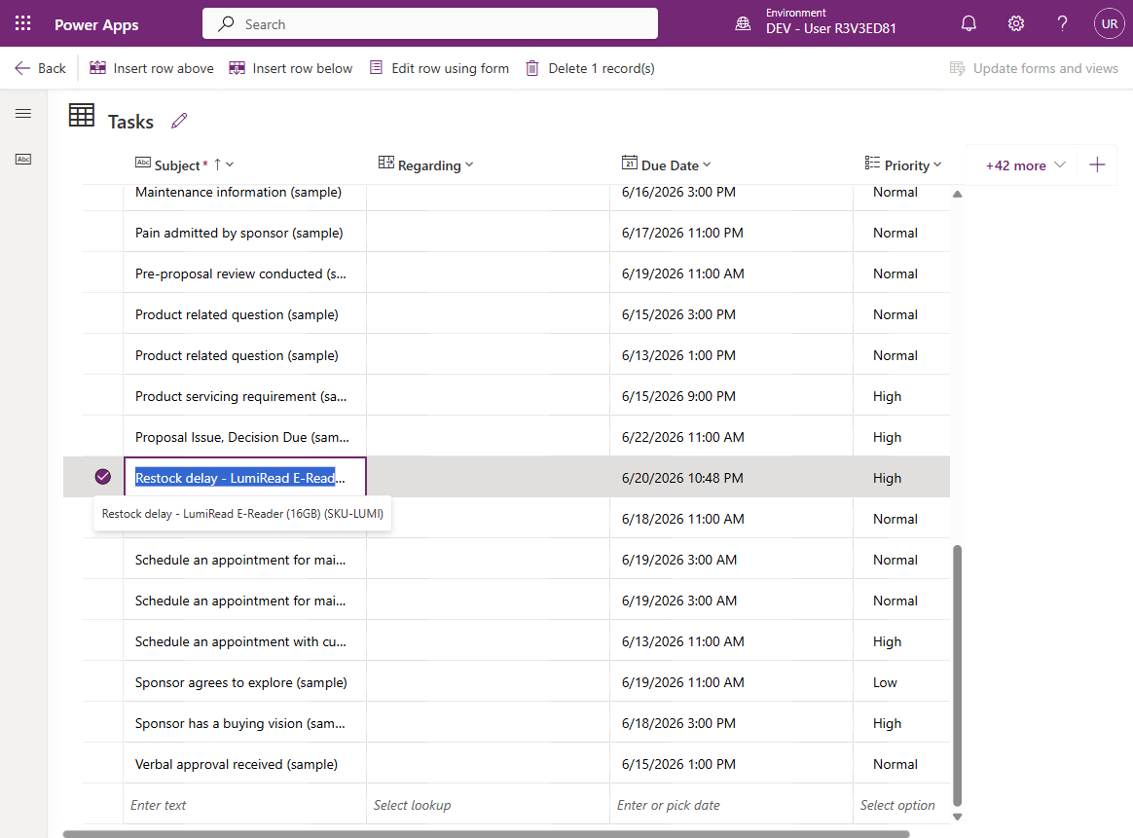Click Delete 1 record(s)
Screen dimensions: 1133x838
coord(590,68)
